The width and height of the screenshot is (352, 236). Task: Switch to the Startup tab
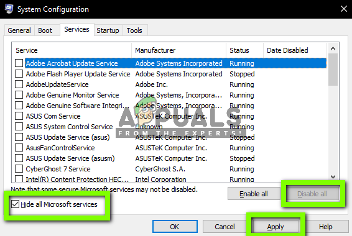[108, 30]
